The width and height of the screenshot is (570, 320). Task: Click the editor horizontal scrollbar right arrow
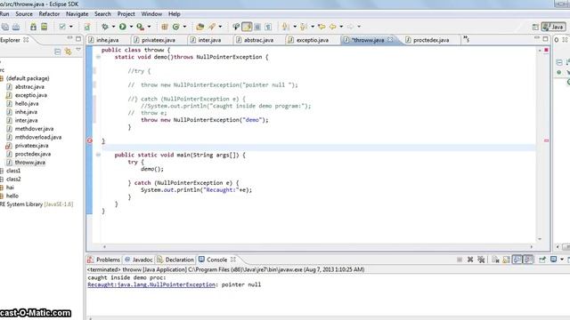[x=532, y=247]
